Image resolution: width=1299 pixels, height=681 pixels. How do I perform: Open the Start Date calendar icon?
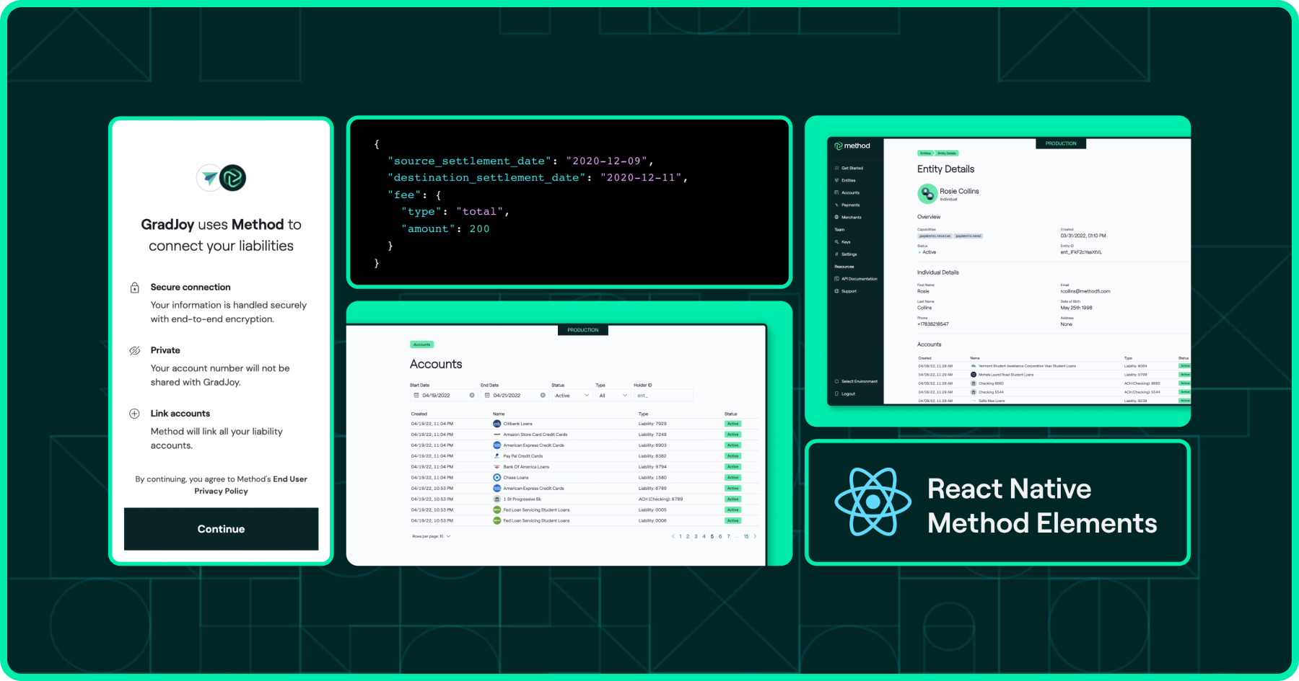click(416, 396)
